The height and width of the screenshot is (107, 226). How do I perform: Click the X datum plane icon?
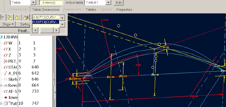[6, 49]
